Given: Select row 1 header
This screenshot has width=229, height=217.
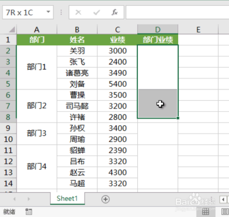Looking at the screenshot, I should [x=8, y=40].
